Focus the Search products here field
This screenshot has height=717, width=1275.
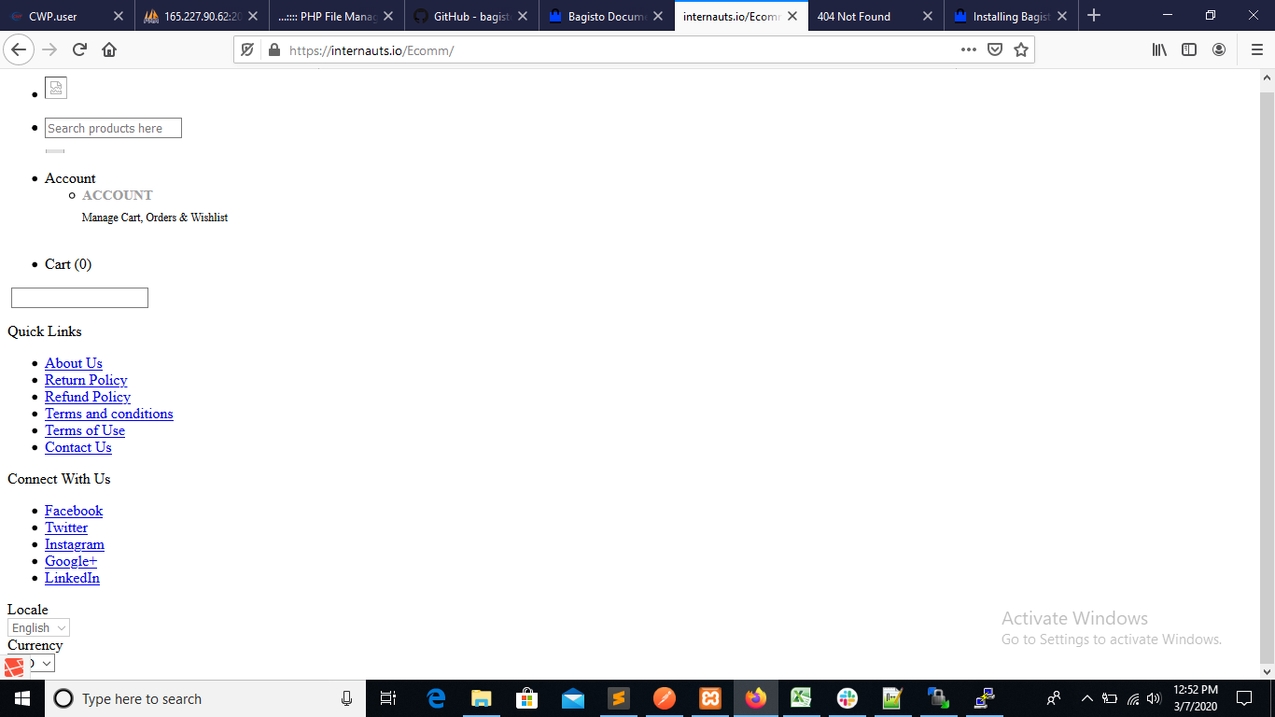[113, 128]
